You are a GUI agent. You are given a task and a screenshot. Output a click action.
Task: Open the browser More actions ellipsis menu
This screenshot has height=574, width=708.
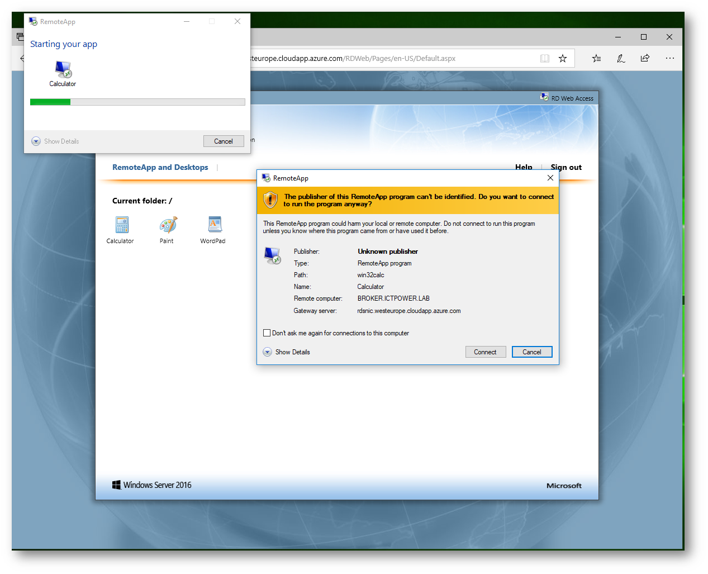tap(669, 58)
